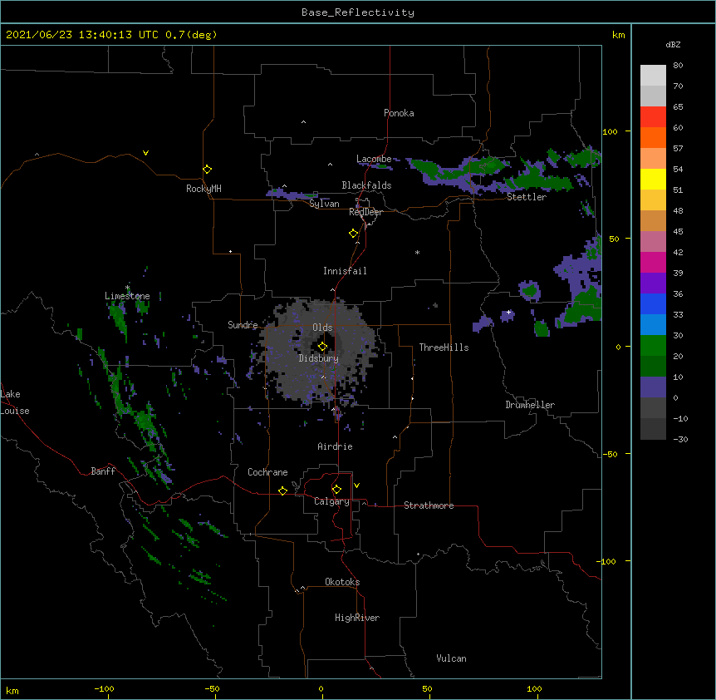Screen dimensions: 716x700
Task: Pick the light blue 30–33 dBZ swatch
Action: pos(653,325)
